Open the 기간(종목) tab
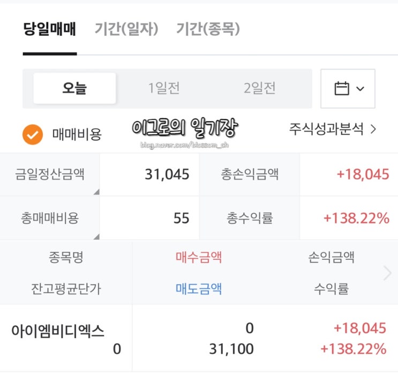Image resolution: width=398 pixels, height=374 pixels. (x=208, y=29)
